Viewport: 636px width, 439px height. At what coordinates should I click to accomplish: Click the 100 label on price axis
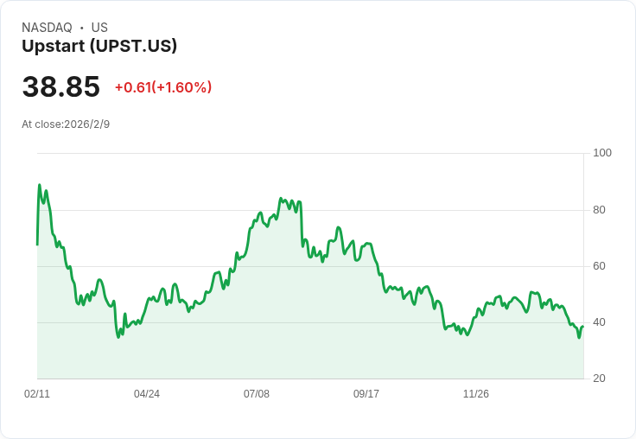pyautogui.click(x=602, y=153)
